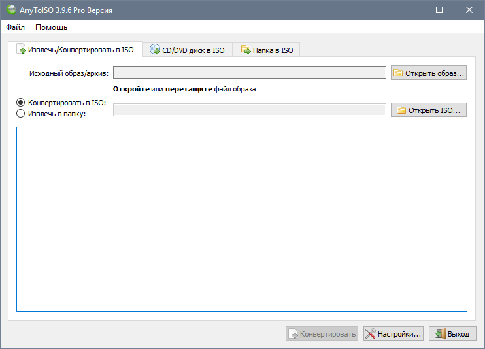Click the Открыть образ... button

[428, 73]
